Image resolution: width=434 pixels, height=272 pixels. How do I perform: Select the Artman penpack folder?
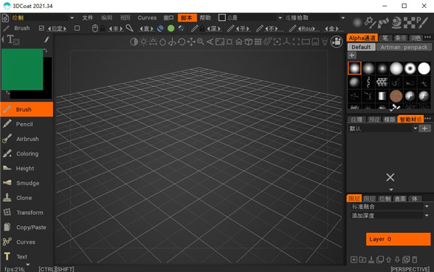click(x=404, y=47)
